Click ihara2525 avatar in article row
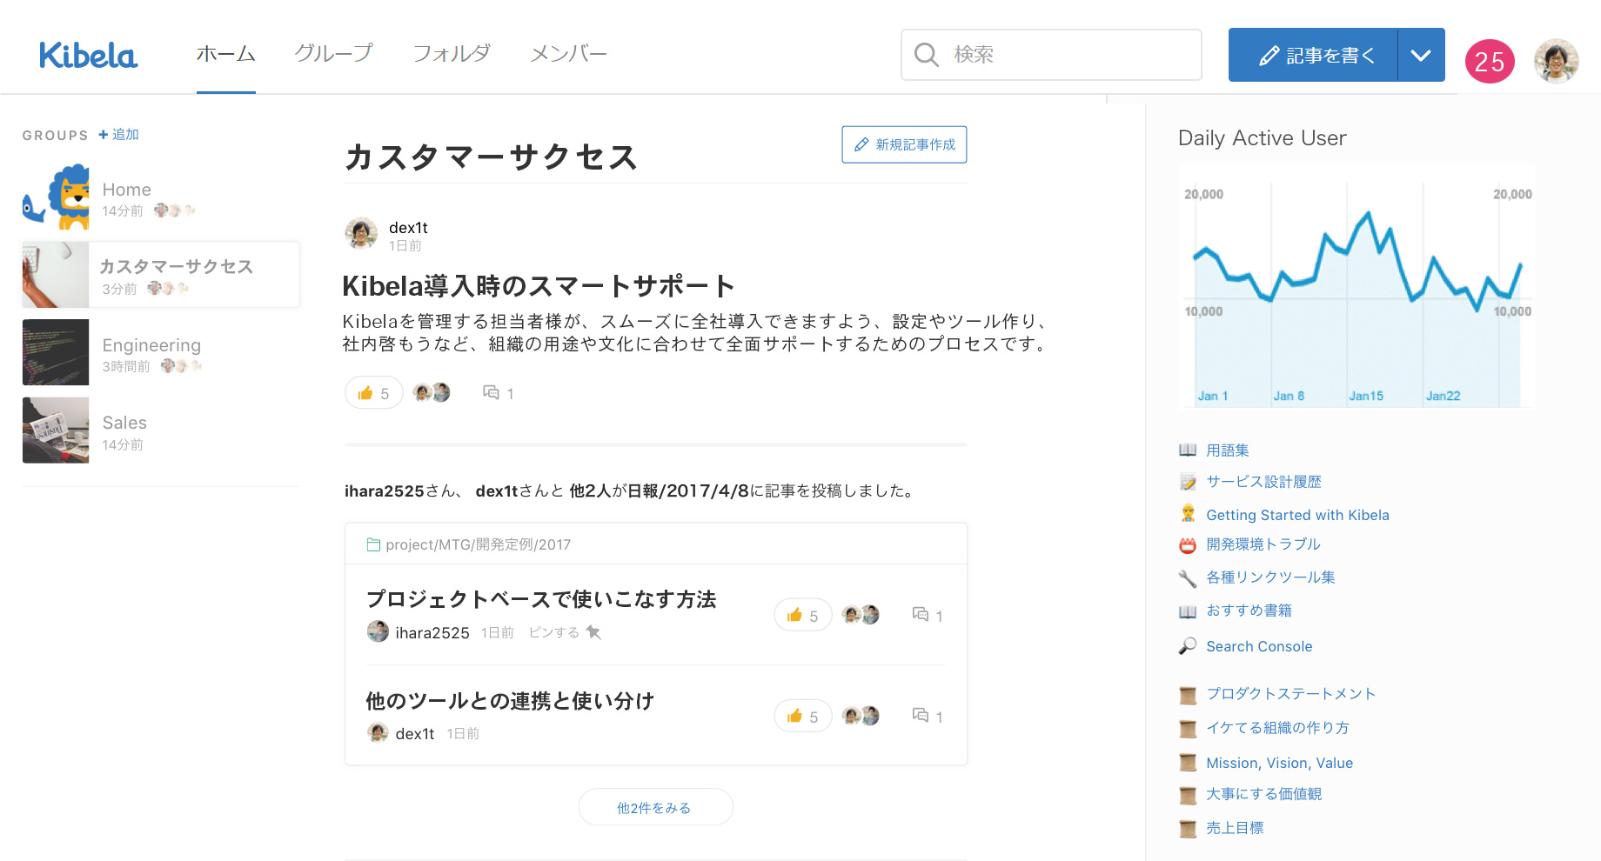This screenshot has height=861, width=1601. pyautogui.click(x=378, y=631)
